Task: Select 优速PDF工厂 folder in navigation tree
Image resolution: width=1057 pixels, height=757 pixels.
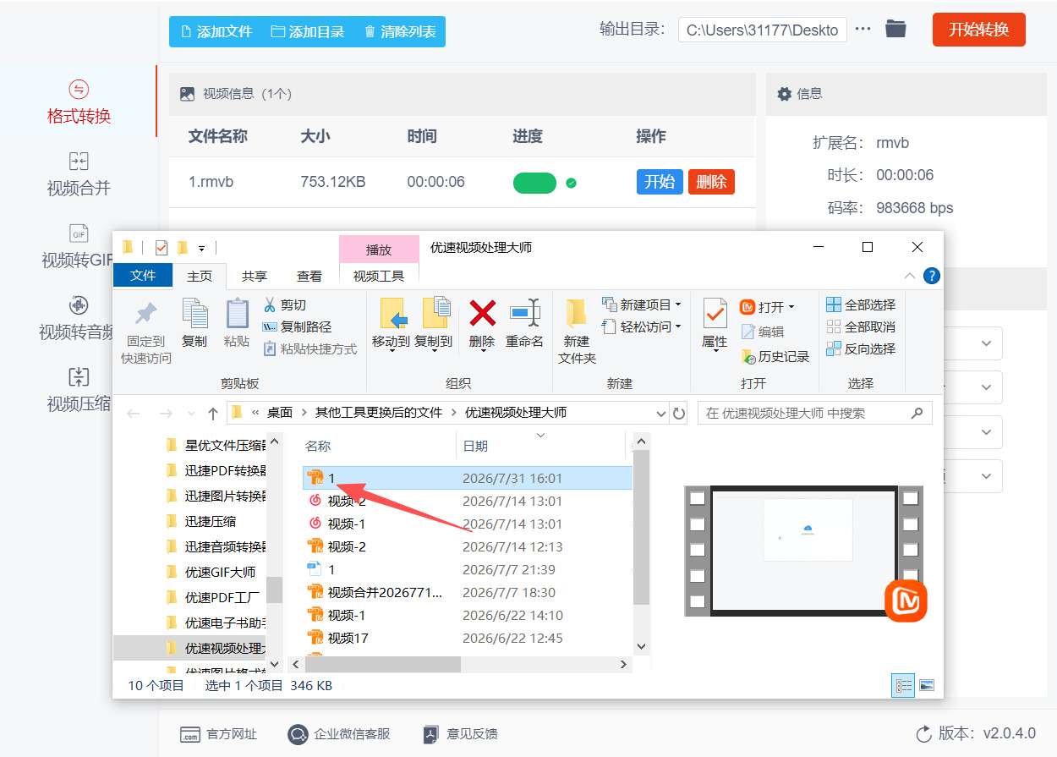Action: pyautogui.click(x=222, y=597)
